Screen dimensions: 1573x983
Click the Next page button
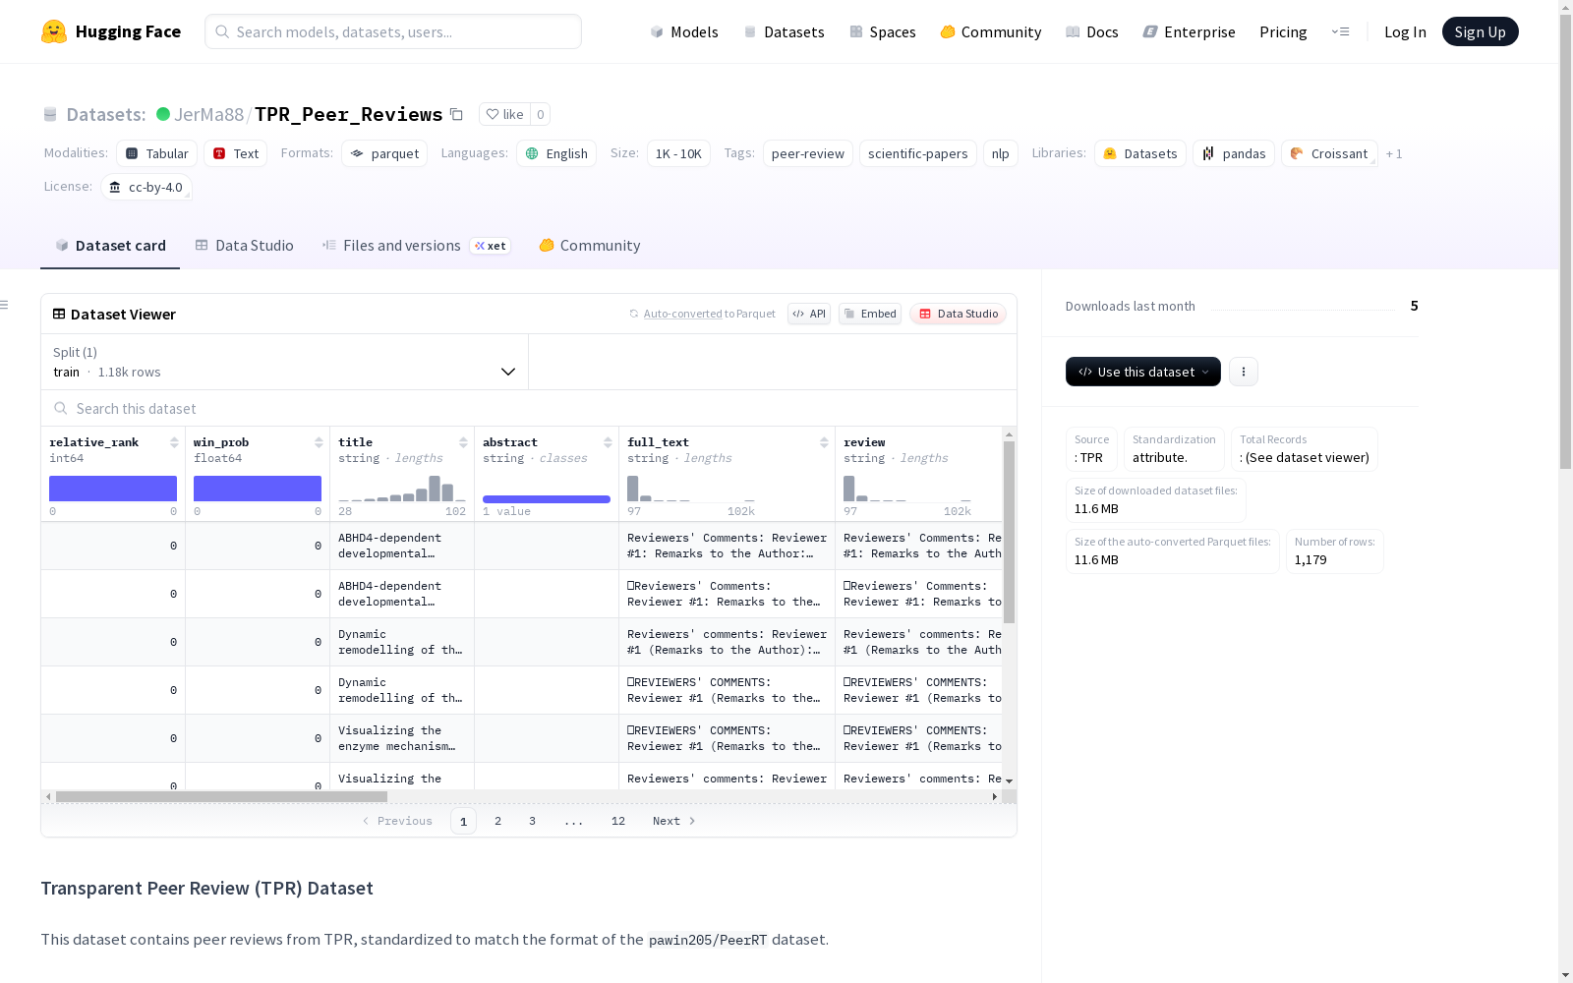[674, 821]
